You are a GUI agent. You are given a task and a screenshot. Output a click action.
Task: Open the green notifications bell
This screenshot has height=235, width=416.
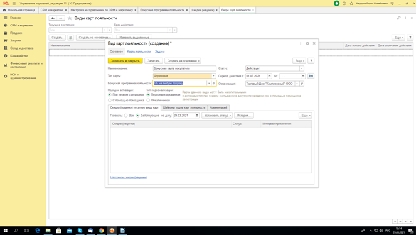[x=336, y=3]
